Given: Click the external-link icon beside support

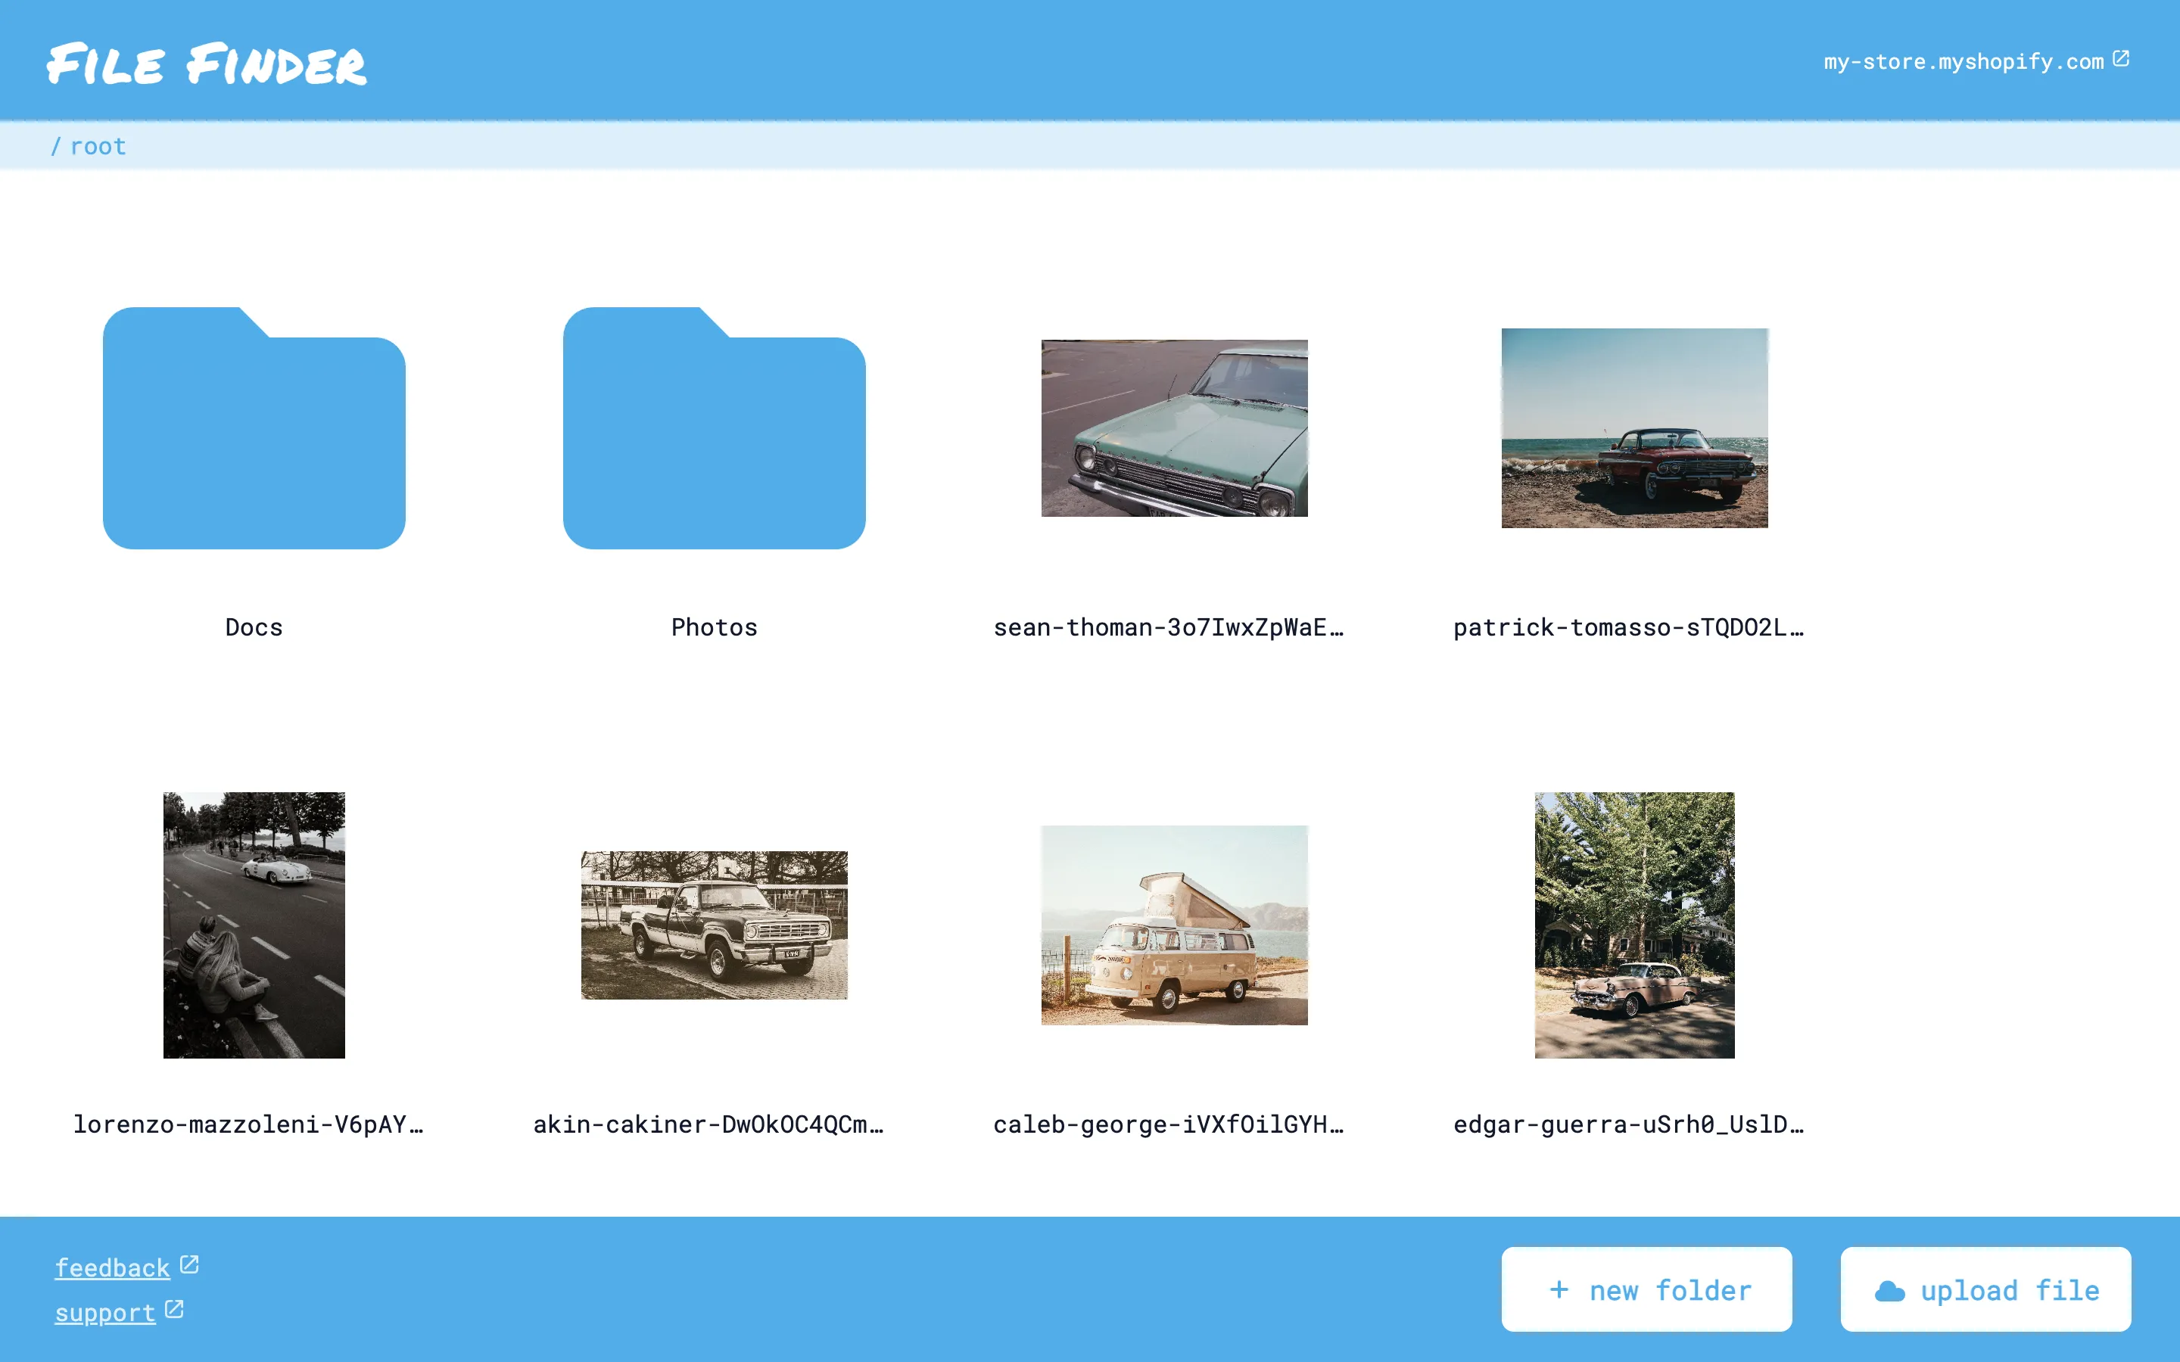Looking at the screenshot, I should [x=175, y=1309].
